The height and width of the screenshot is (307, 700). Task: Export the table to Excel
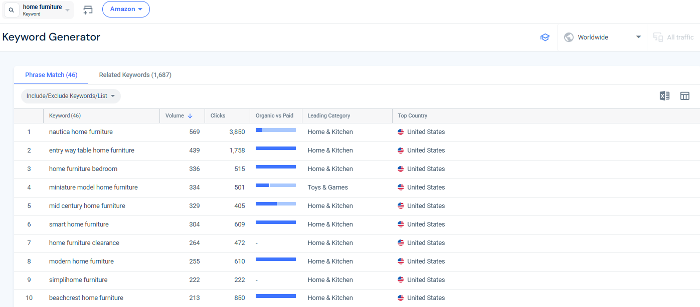[x=664, y=96]
